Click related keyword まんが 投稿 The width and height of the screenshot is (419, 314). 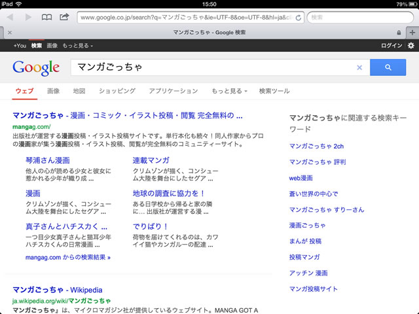click(x=305, y=241)
